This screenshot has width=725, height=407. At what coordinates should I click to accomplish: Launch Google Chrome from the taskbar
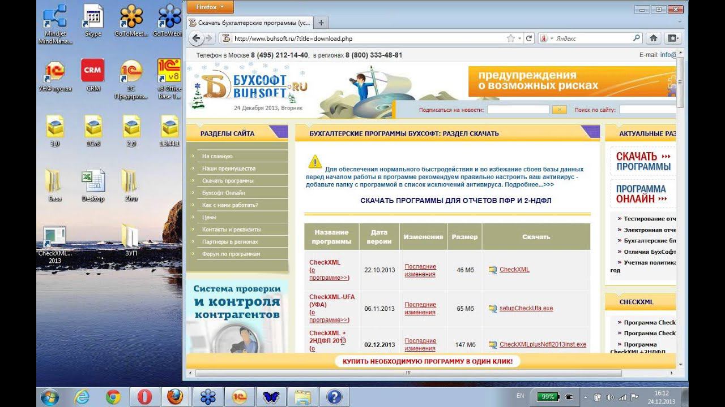(x=113, y=397)
